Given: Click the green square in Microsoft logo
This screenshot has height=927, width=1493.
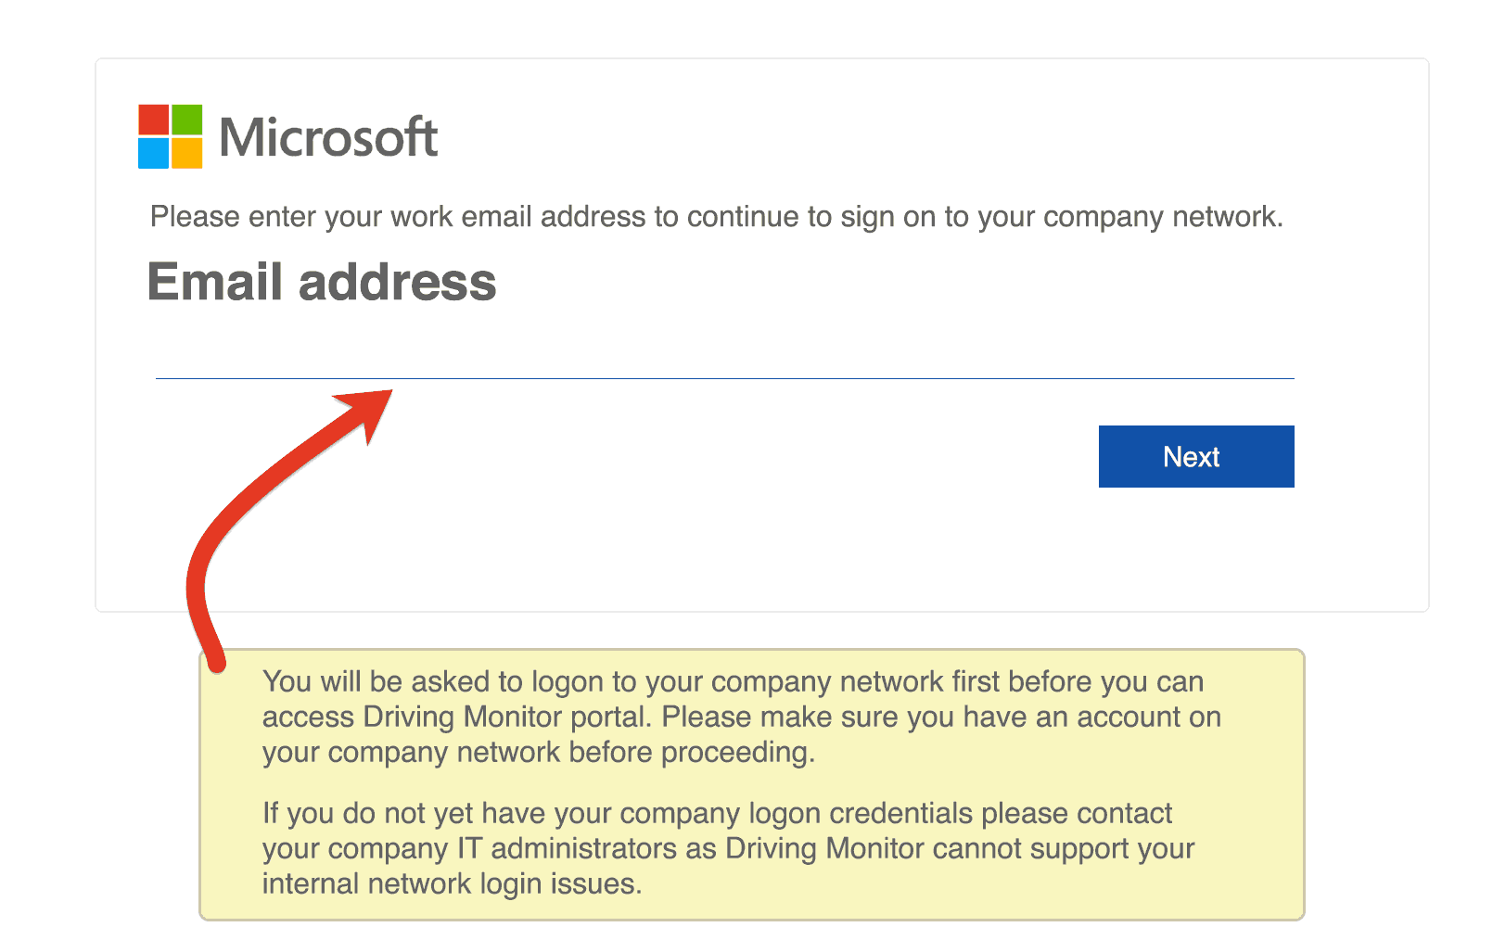Looking at the screenshot, I should [x=186, y=121].
